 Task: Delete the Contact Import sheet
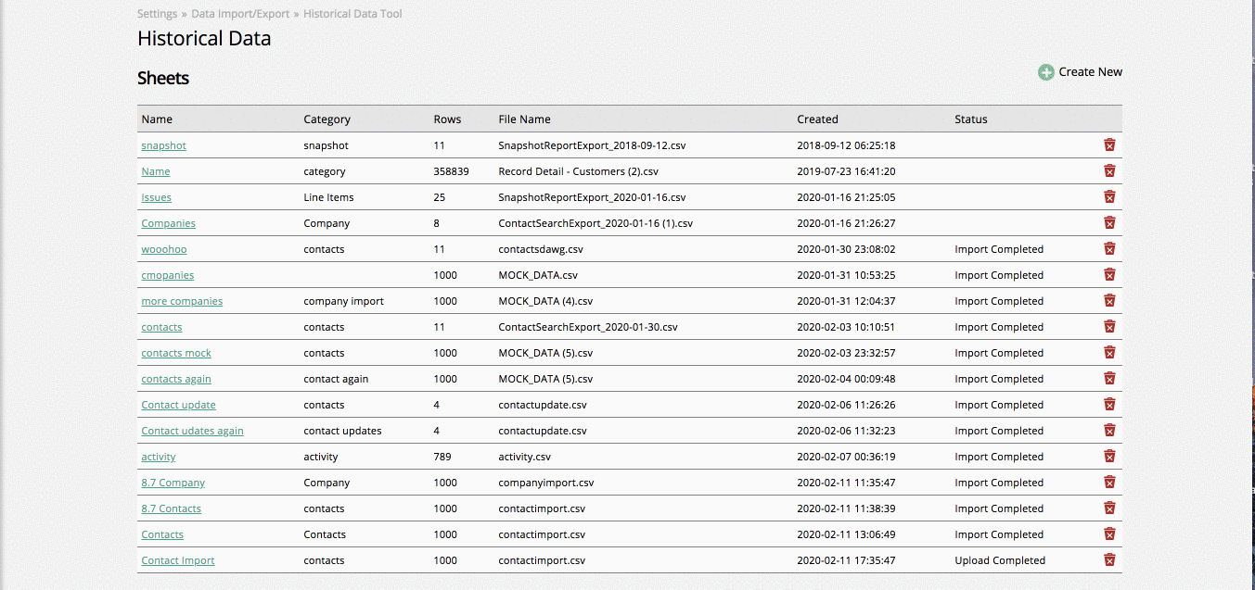(1109, 560)
